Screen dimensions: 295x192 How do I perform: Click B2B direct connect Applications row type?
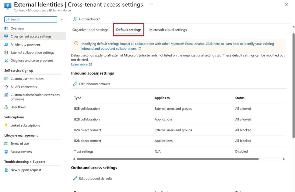pos(87,141)
